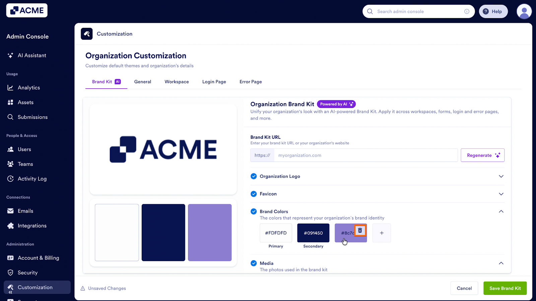Click the Security shield icon

pyautogui.click(x=10, y=273)
